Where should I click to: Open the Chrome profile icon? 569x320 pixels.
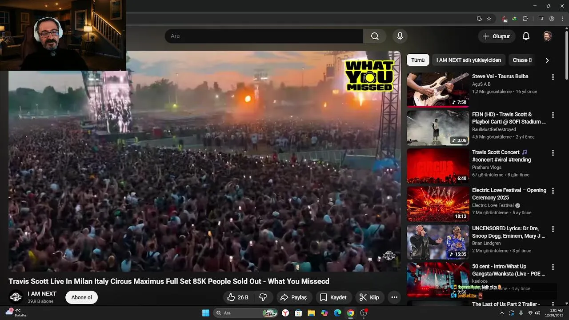552,19
